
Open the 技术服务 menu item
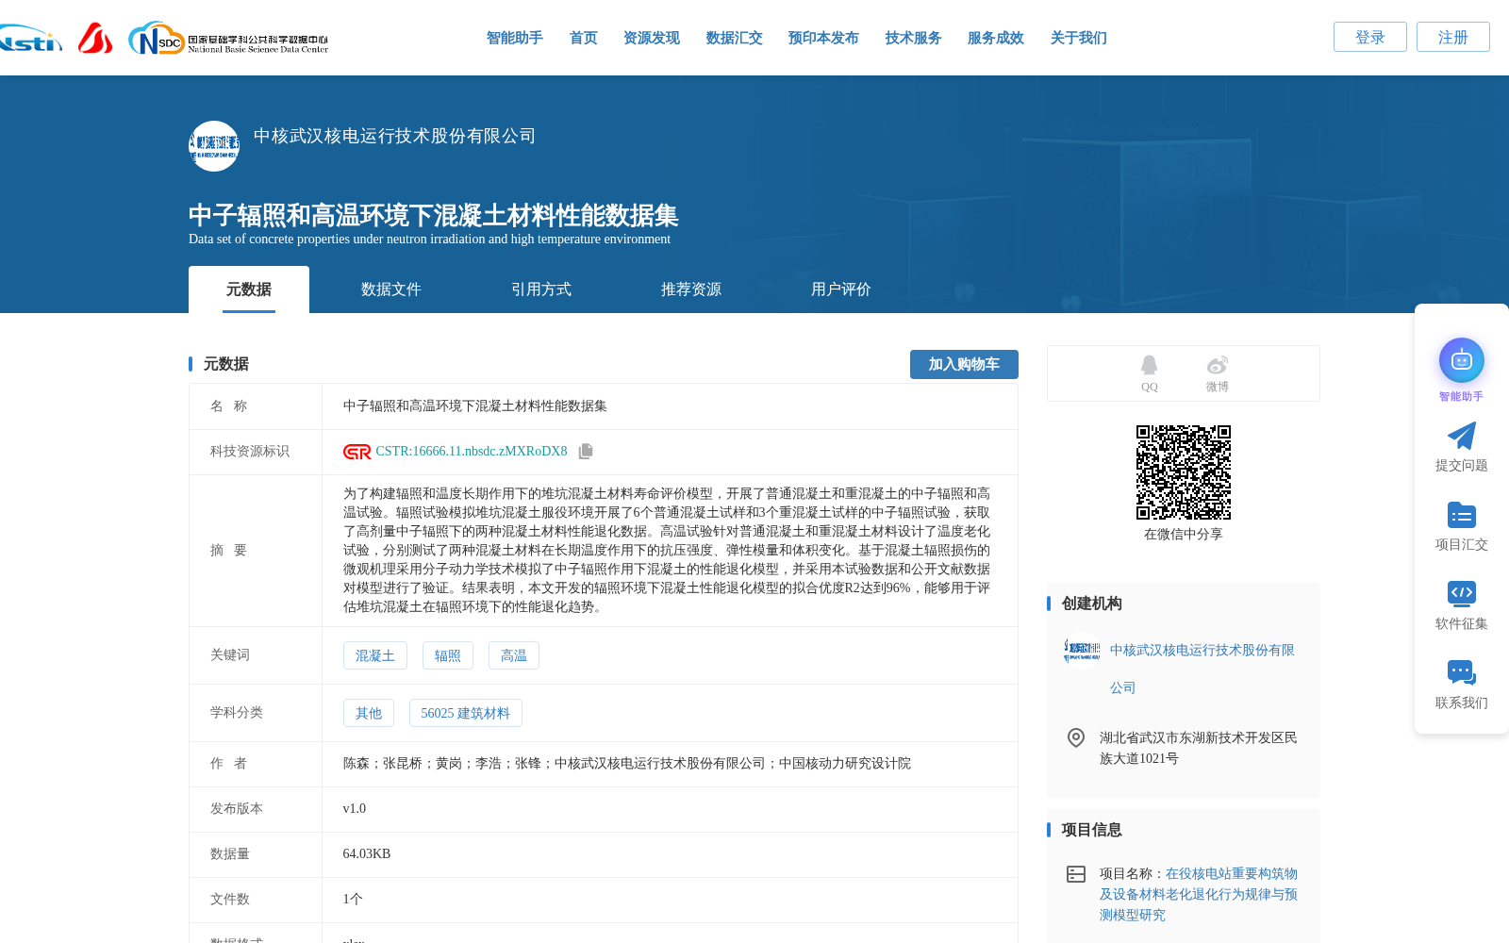pyautogui.click(x=914, y=38)
